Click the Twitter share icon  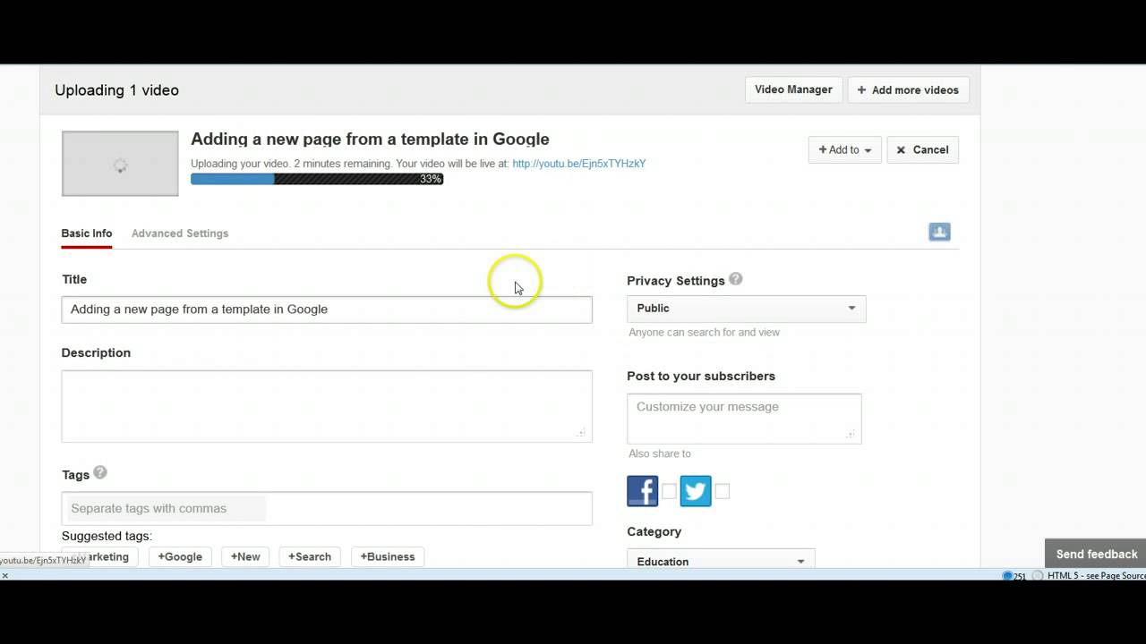(x=696, y=491)
